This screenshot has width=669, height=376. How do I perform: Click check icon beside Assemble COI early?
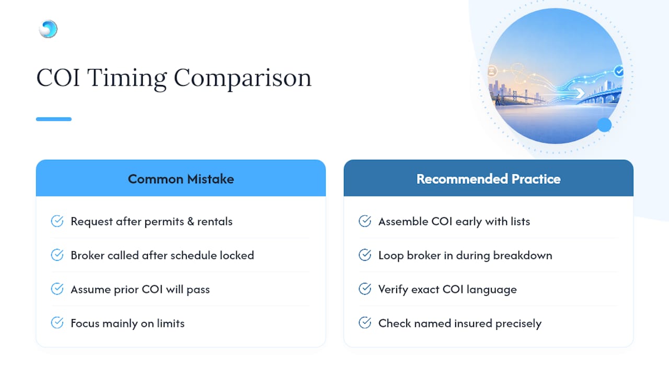tap(365, 221)
